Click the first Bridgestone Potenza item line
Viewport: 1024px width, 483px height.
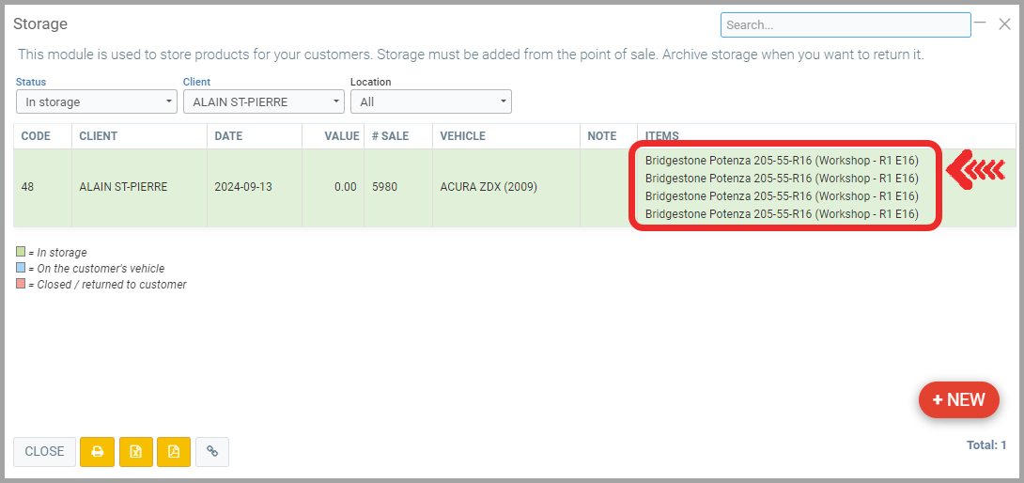coord(781,160)
